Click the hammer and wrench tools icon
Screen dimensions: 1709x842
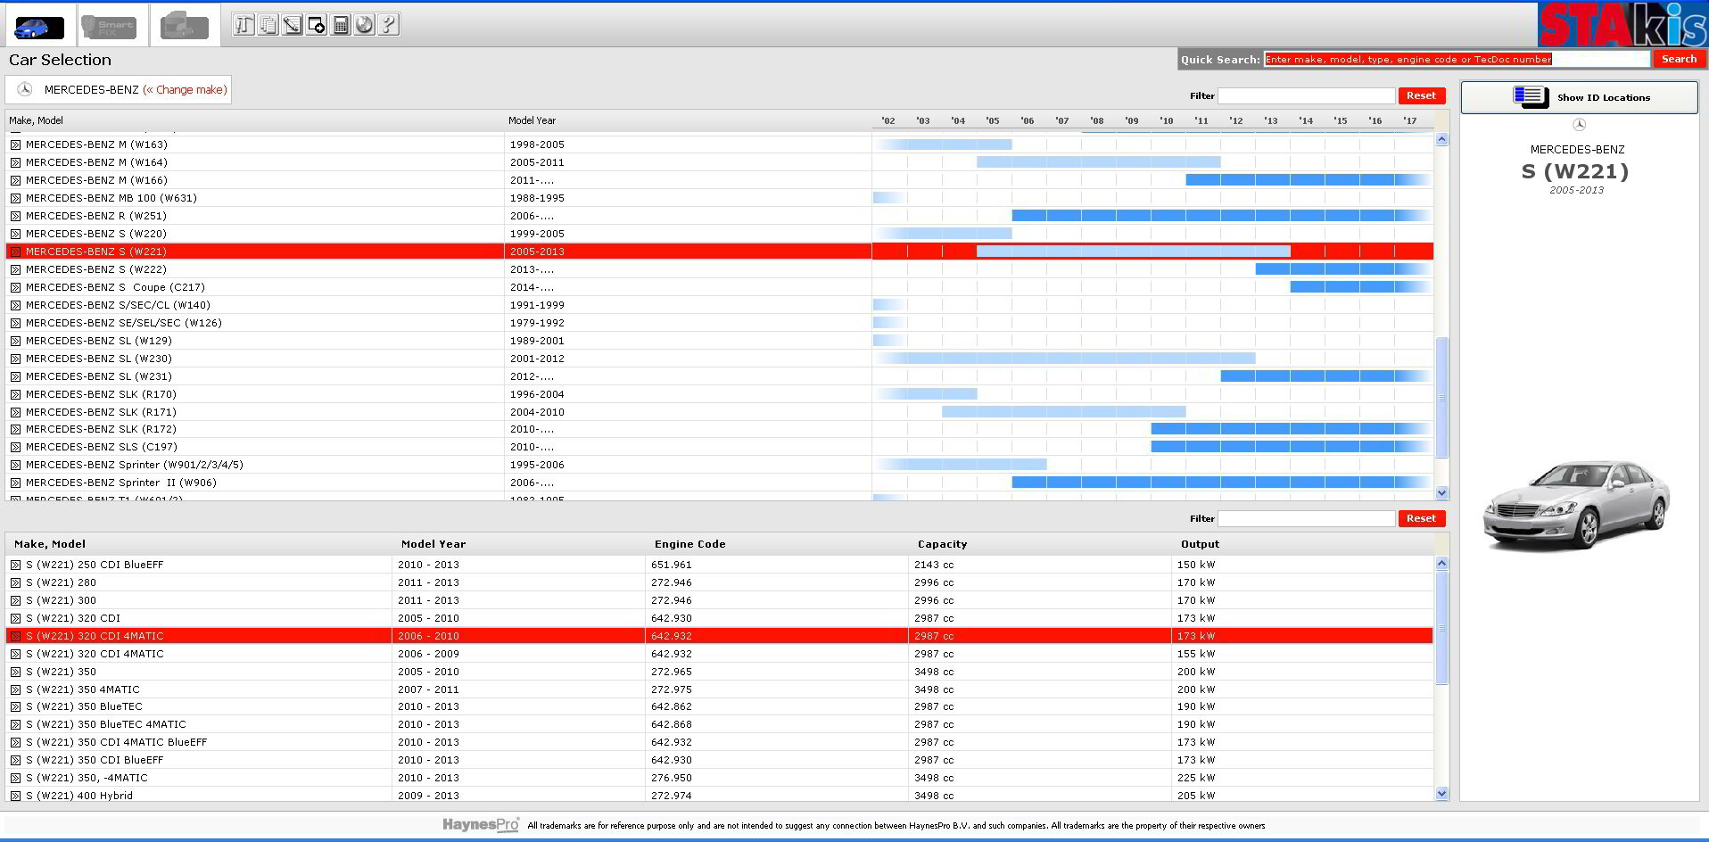(x=244, y=25)
